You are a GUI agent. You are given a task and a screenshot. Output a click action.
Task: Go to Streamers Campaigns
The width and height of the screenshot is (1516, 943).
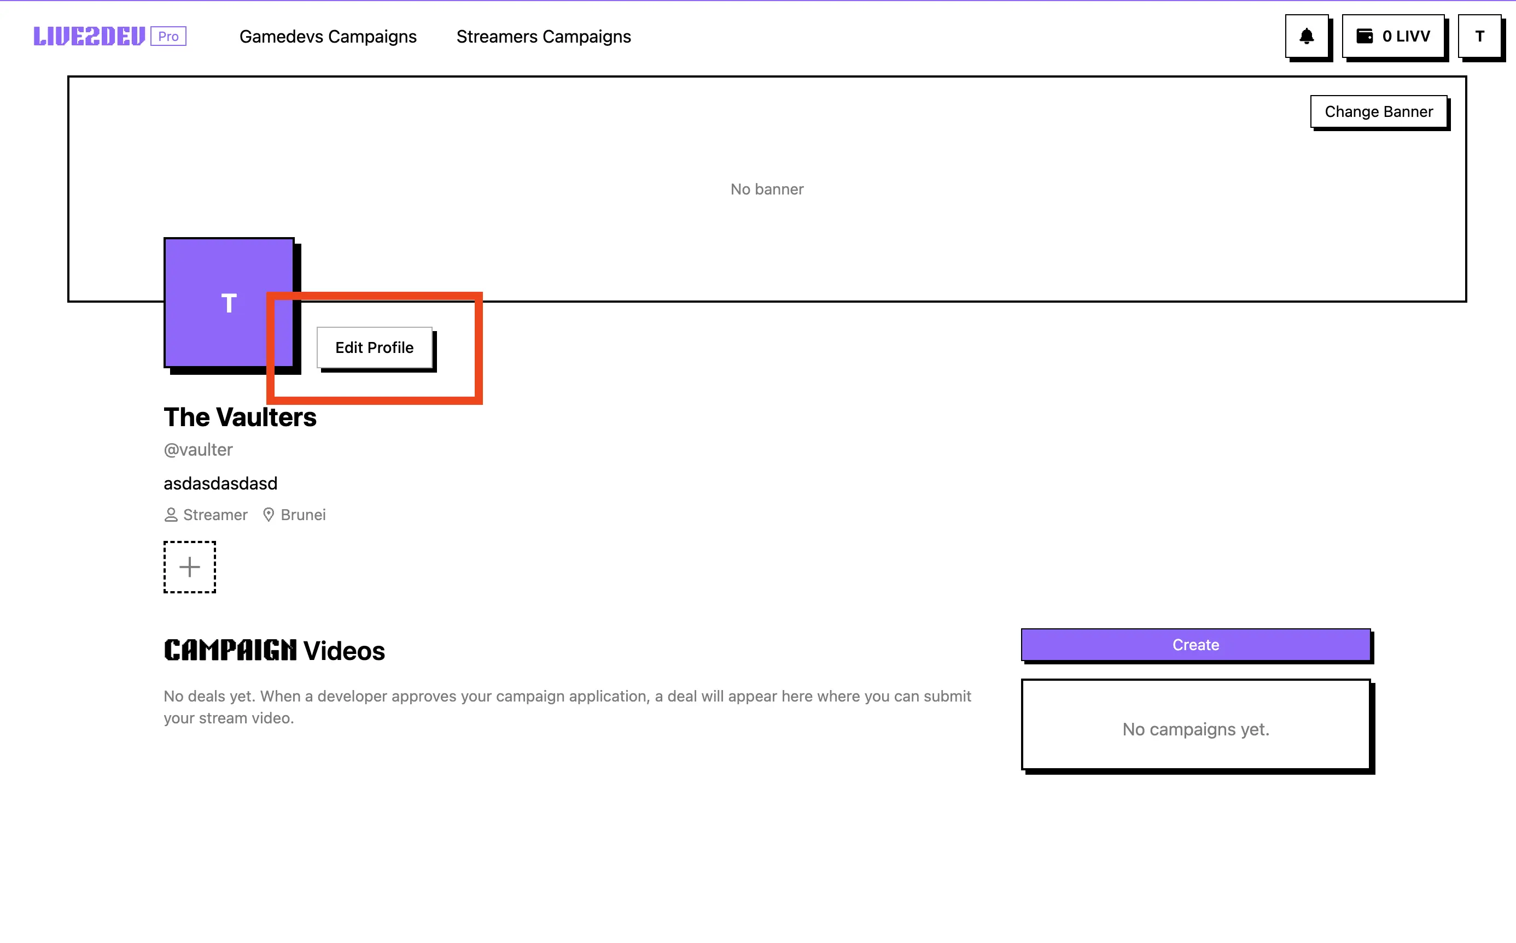(x=544, y=37)
